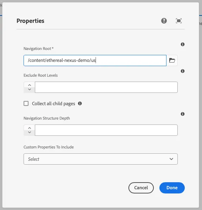Cancel the Properties dialog
Image resolution: width=202 pixels, height=210 pixels.
141,187
